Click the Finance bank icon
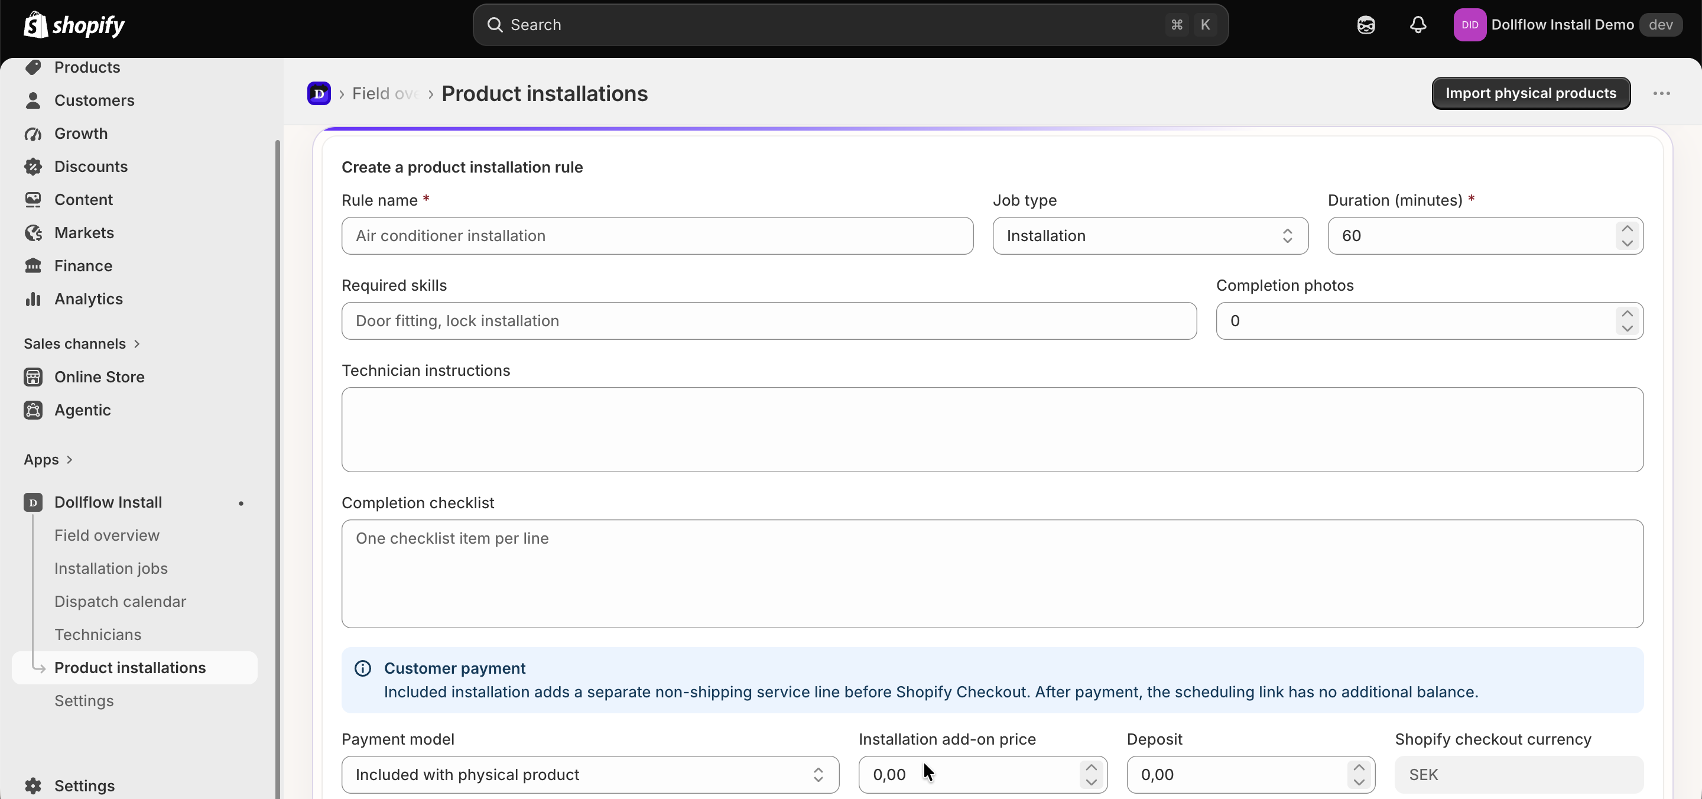The width and height of the screenshot is (1702, 799). [x=33, y=266]
